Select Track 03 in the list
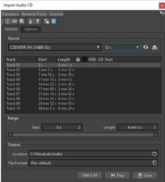The width and height of the screenshot is (165, 182). (83, 75)
